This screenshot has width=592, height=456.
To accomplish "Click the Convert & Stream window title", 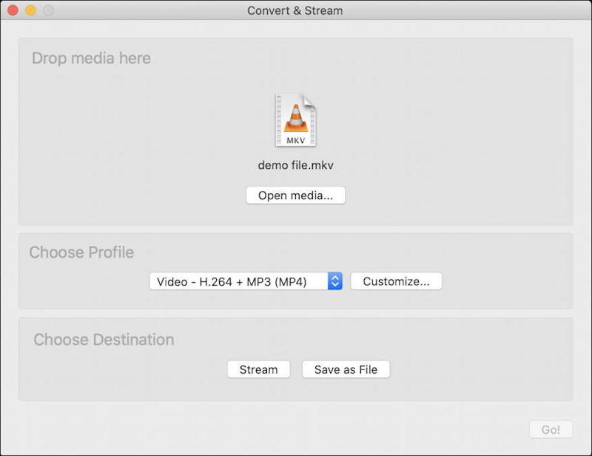I will pos(295,10).
